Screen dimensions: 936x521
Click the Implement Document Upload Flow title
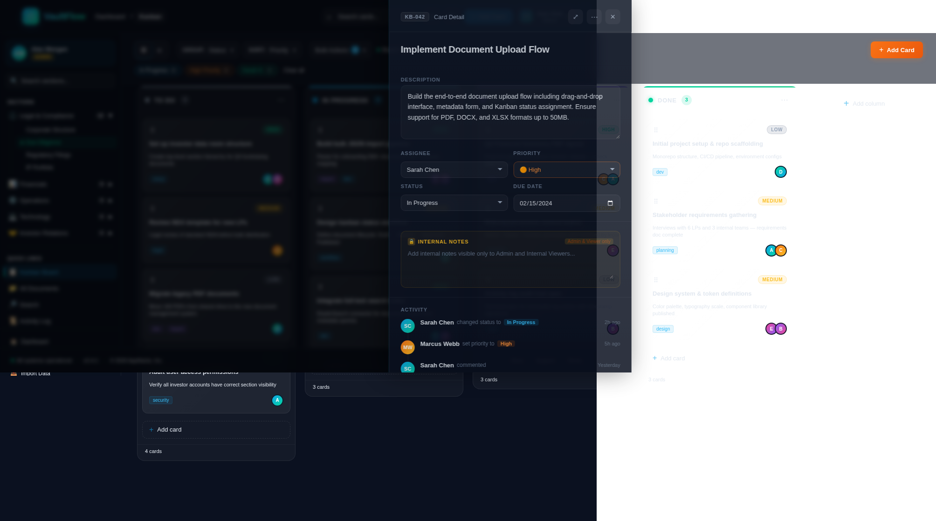(475, 49)
